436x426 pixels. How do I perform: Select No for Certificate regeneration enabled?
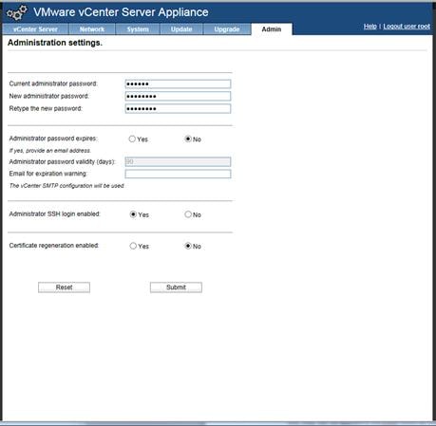(x=188, y=246)
